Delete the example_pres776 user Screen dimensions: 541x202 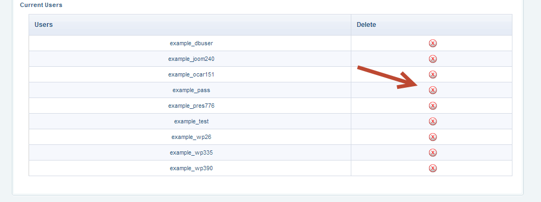click(433, 106)
